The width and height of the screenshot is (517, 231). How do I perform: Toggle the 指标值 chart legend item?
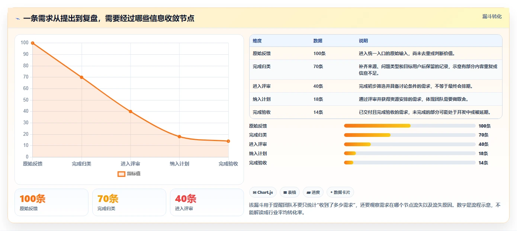tap(129, 174)
